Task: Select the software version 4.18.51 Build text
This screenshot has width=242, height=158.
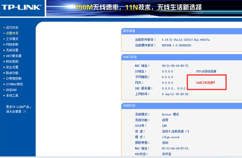Action: pyautogui.click(x=186, y=40)
